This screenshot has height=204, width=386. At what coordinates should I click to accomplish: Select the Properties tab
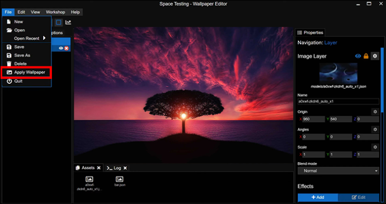click(310, 32)
